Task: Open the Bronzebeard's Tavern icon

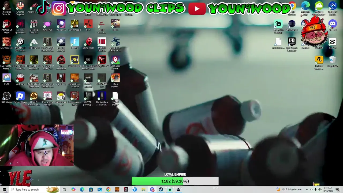Action: tap(74, 99)
